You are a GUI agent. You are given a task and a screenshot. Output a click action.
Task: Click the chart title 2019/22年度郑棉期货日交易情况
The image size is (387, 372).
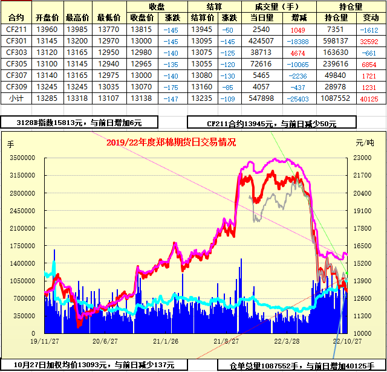(x=171, y=143)
